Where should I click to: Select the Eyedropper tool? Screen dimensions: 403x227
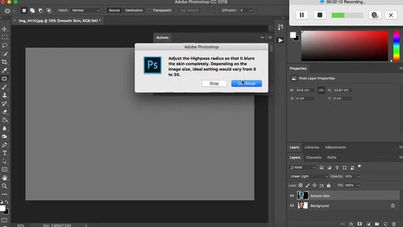pyautogui.click(x=4, y=70)
